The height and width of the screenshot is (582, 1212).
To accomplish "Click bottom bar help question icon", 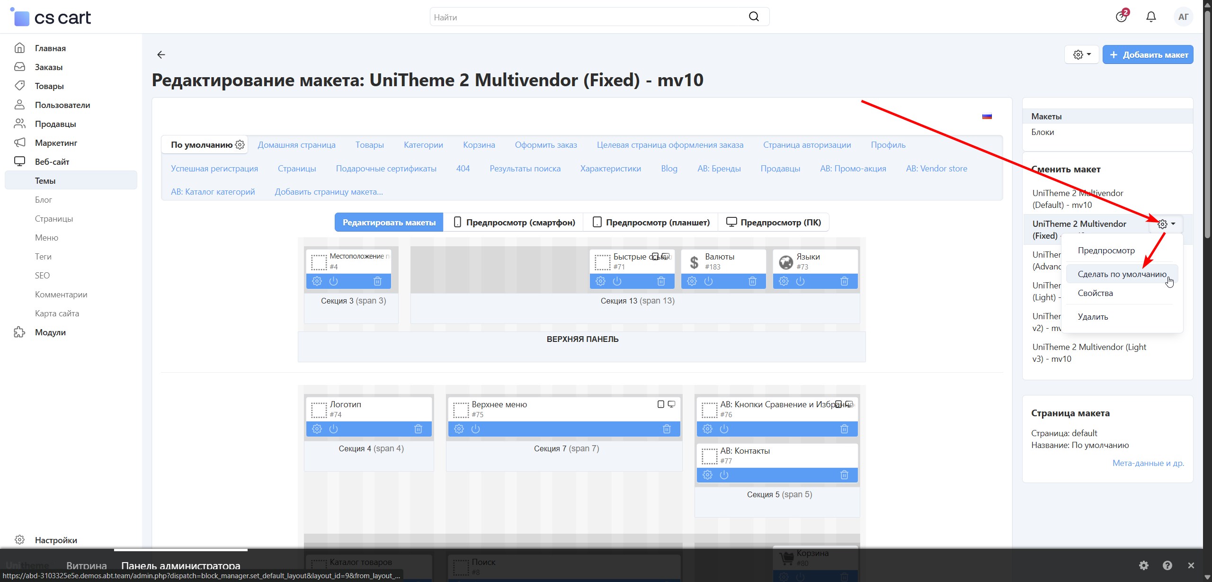I will click(x=1167, y=565).
